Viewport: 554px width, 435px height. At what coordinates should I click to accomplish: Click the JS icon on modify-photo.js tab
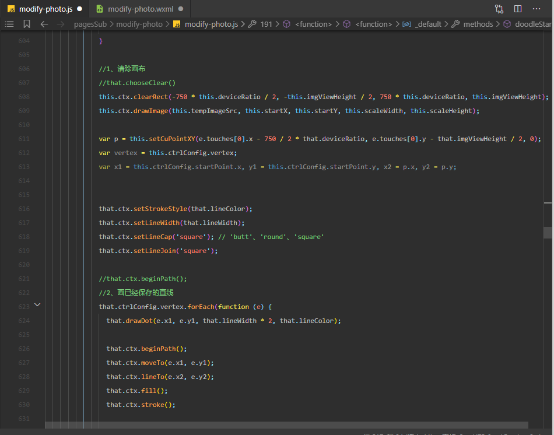coord(11,9)
